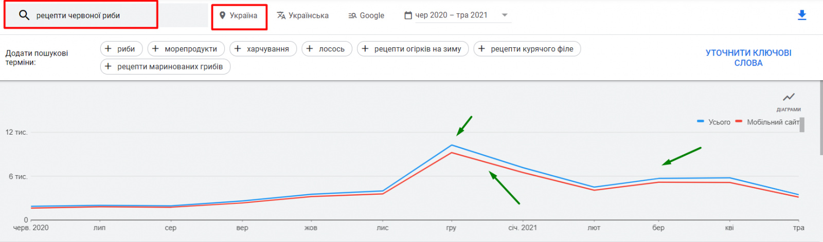This screenshot has height=242, width=823.
Task: Add the лосось keyword chip
Action: coord(327,49)
